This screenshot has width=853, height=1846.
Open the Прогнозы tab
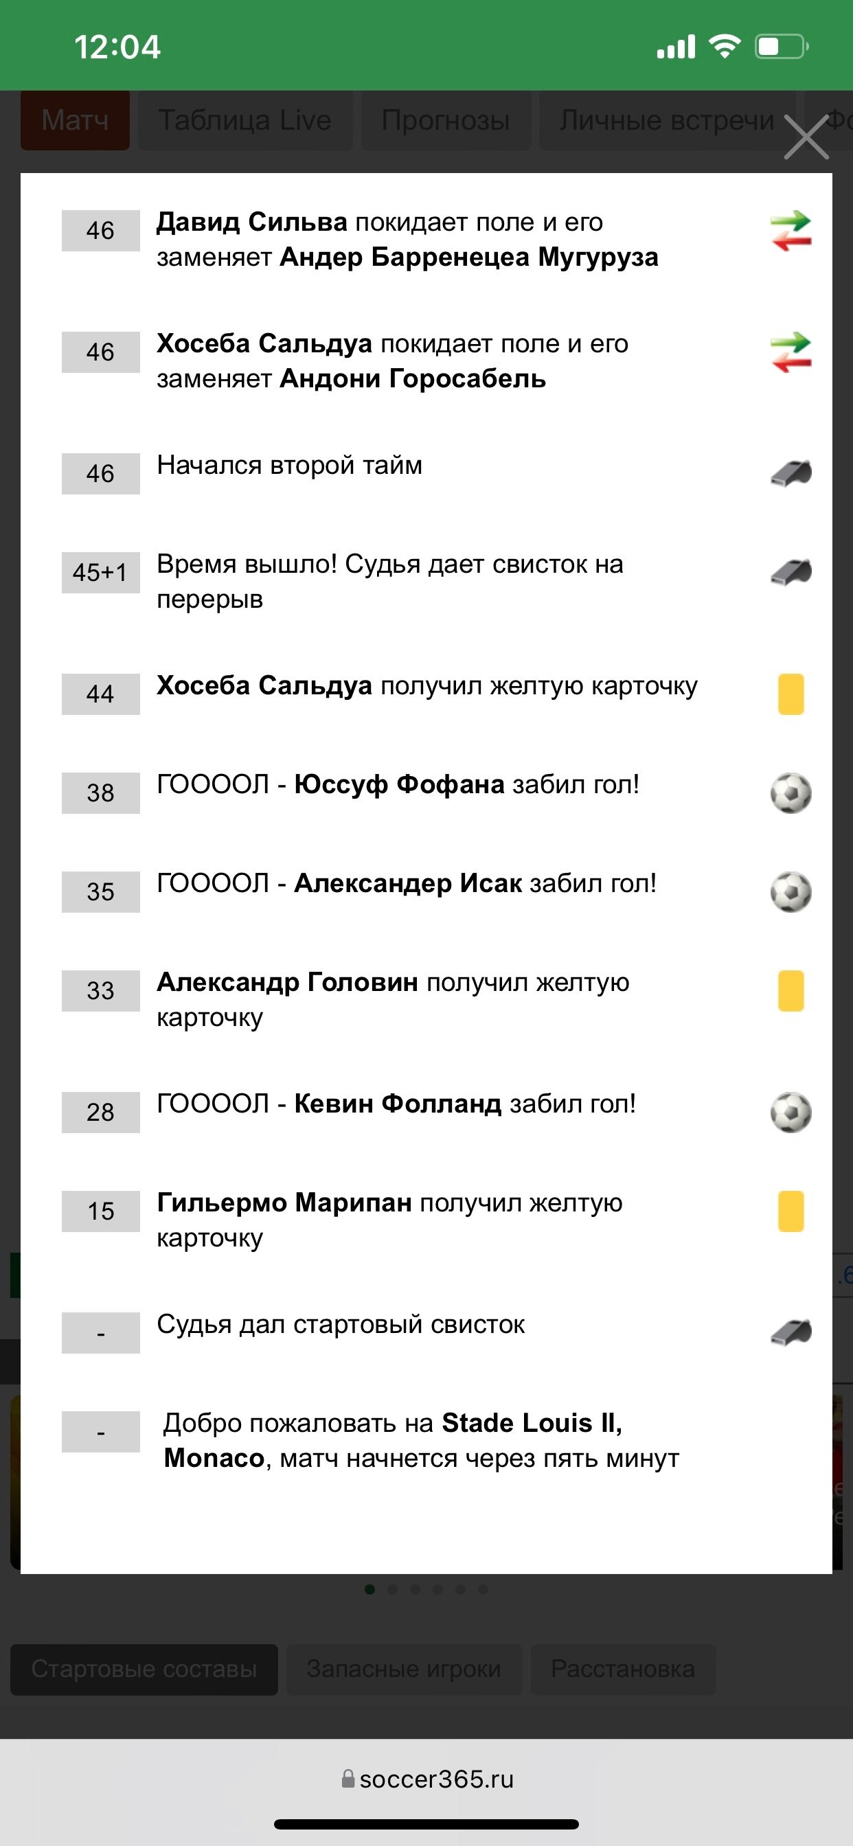click(x=445, y=120)
